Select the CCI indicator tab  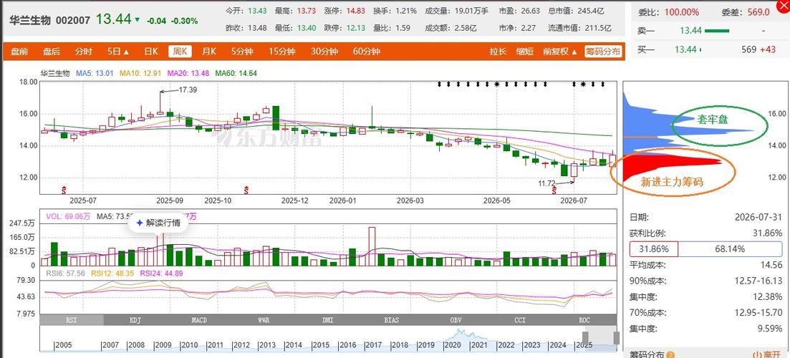click(x=520, y=320)
